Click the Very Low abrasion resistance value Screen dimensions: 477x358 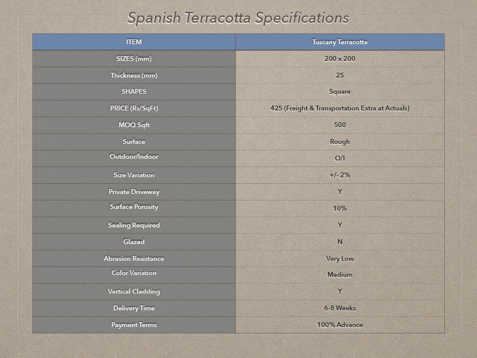point(340,258)
